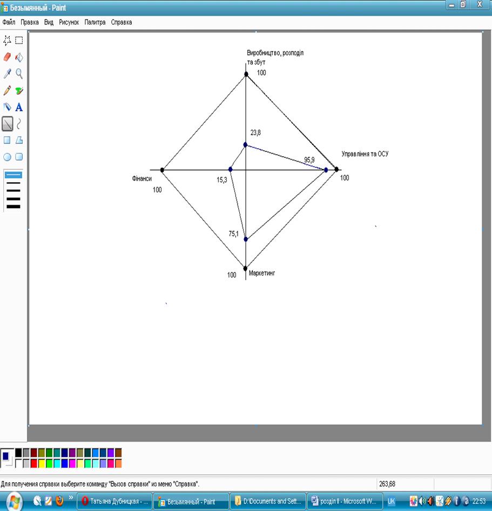Pick the bright blue swatch in bottom row

(64, 463)
